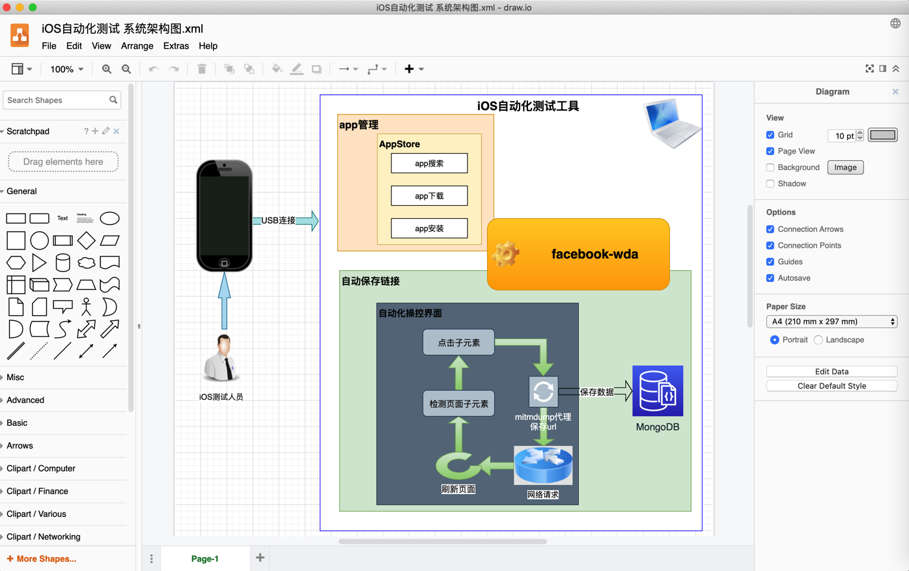Undo the last action
The image size is (909, 571).
click(154, 69)
